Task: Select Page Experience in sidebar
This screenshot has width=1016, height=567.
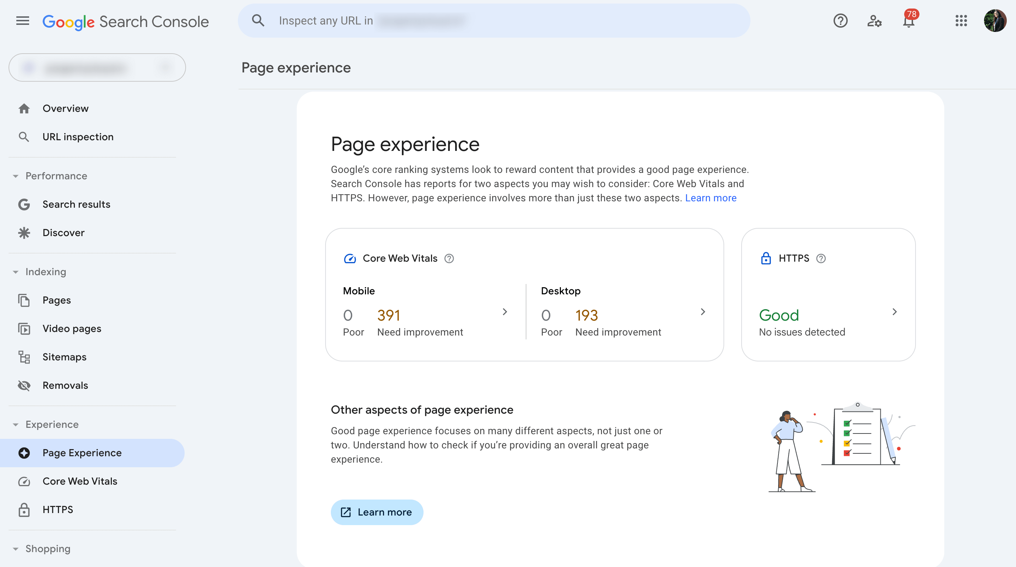Action: [x=92, y=453]
